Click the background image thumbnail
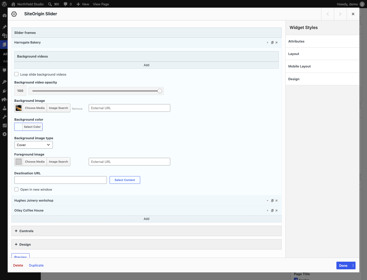Viewport: 367px width, 280px height. tap(19, 108)
